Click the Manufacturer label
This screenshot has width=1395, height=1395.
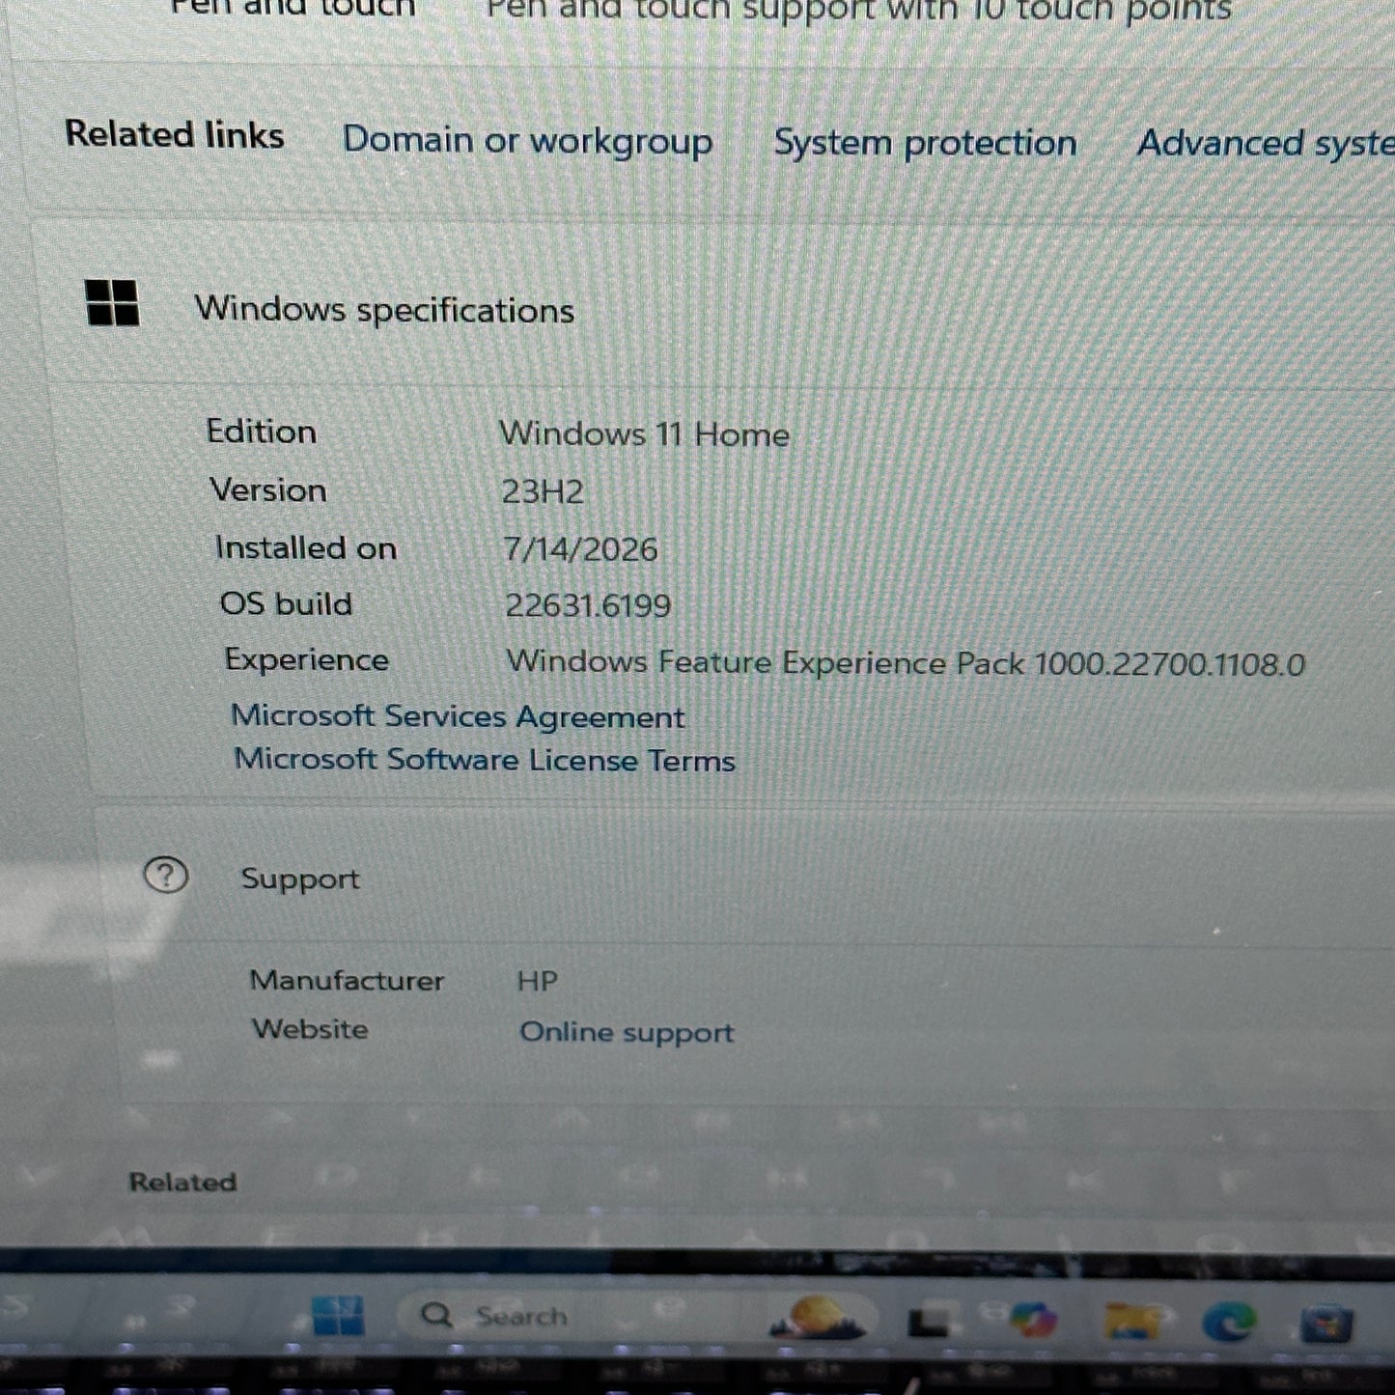tap(347, 981)
